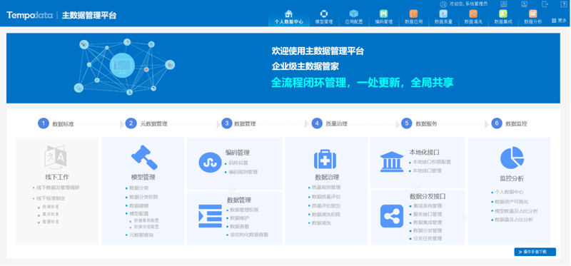Image resolution: width=571 pixels, height=266 pixels.
Task: Open the 本地接口权限配置 link
Action: [432, 162]
